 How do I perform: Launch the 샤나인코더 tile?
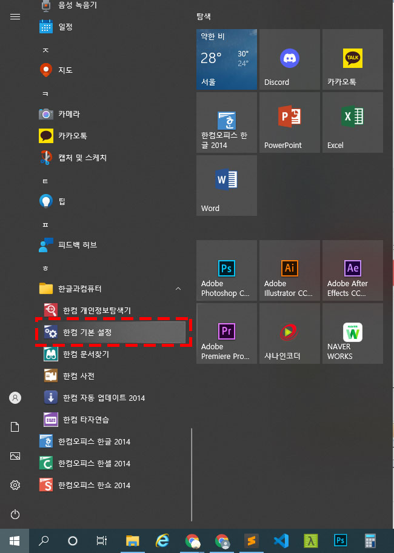(290, 333)
